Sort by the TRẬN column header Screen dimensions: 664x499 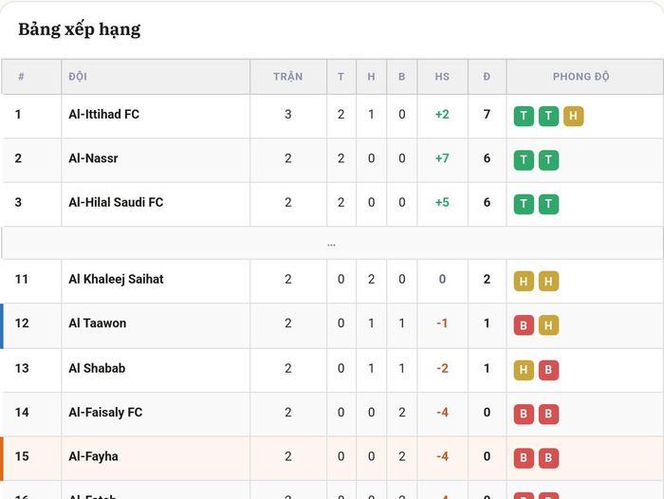288,77
